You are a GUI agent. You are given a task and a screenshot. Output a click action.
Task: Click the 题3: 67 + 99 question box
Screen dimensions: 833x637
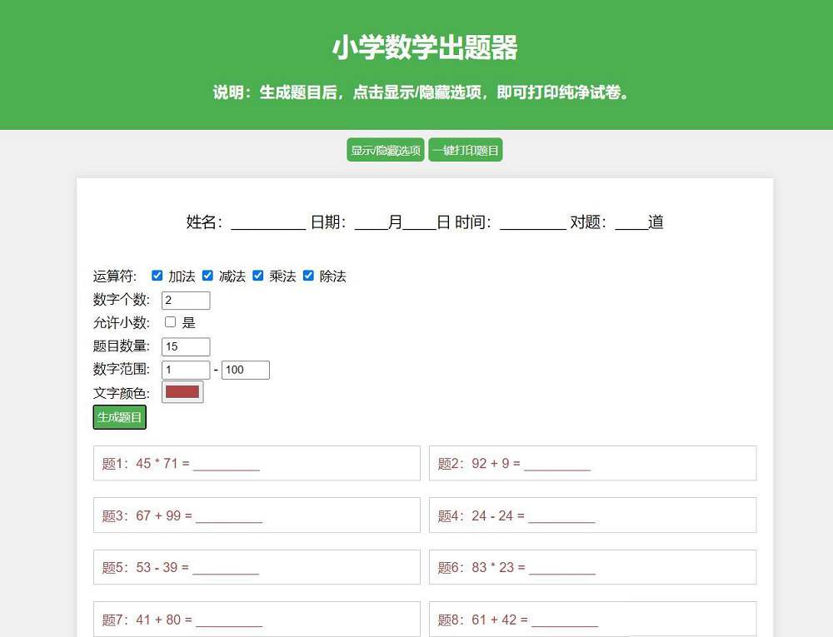pos(256,515)
